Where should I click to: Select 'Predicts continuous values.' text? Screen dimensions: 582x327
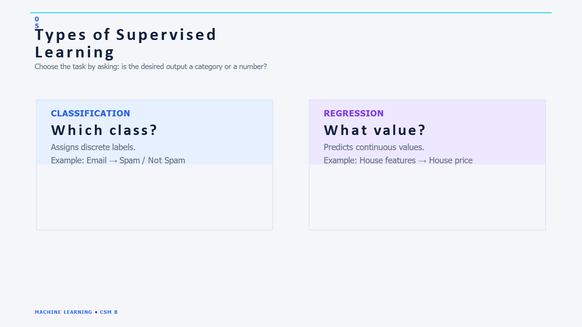[374, 147]
